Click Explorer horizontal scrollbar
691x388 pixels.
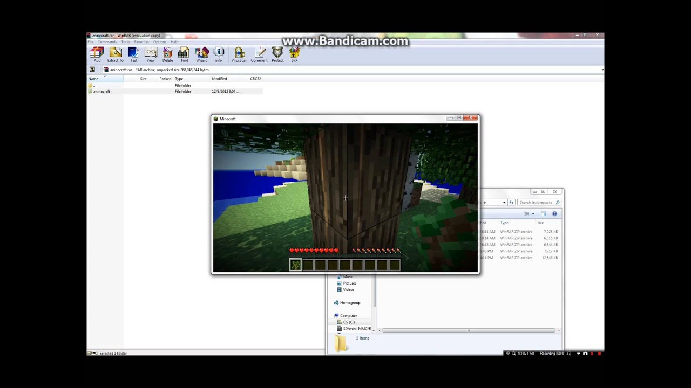pyautogui.click(x=468, y=330)
